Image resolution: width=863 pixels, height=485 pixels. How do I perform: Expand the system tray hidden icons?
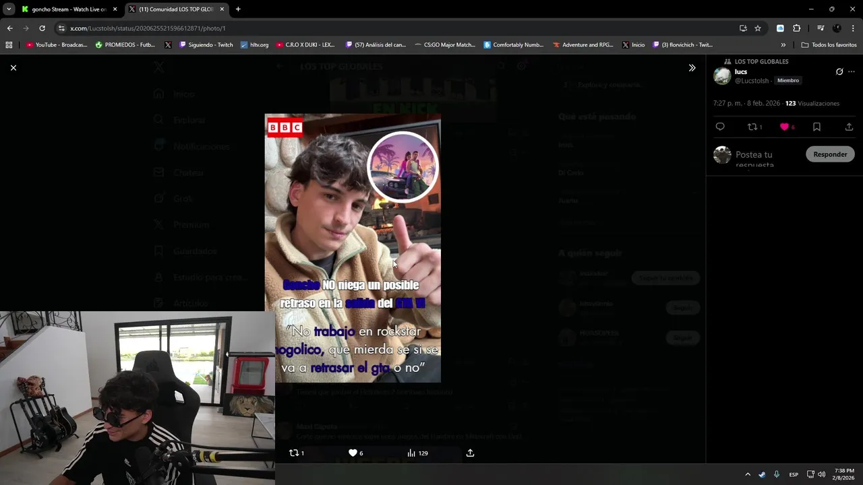(x=747, y=474)
